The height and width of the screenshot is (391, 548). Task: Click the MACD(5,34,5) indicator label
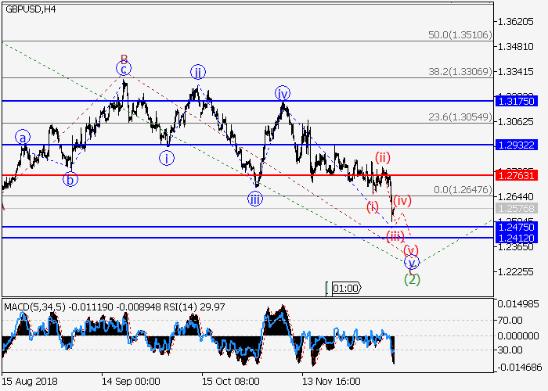34,307
